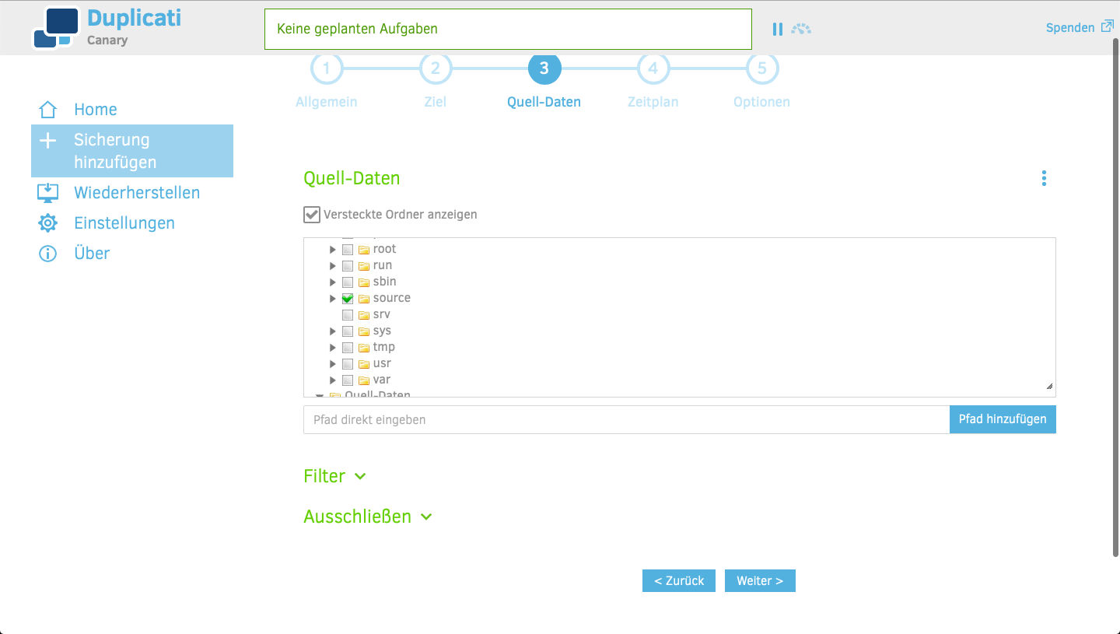Open Einstellungen in the sidebar

tap(124, 223)
